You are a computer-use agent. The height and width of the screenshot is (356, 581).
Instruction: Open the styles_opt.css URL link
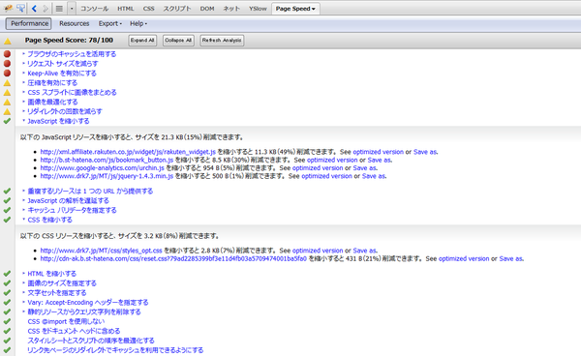point(101,251)
